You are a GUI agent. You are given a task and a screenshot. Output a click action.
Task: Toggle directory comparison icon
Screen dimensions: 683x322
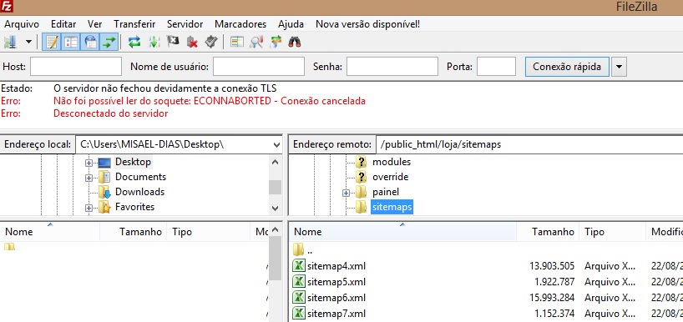(x=256, y=43)
